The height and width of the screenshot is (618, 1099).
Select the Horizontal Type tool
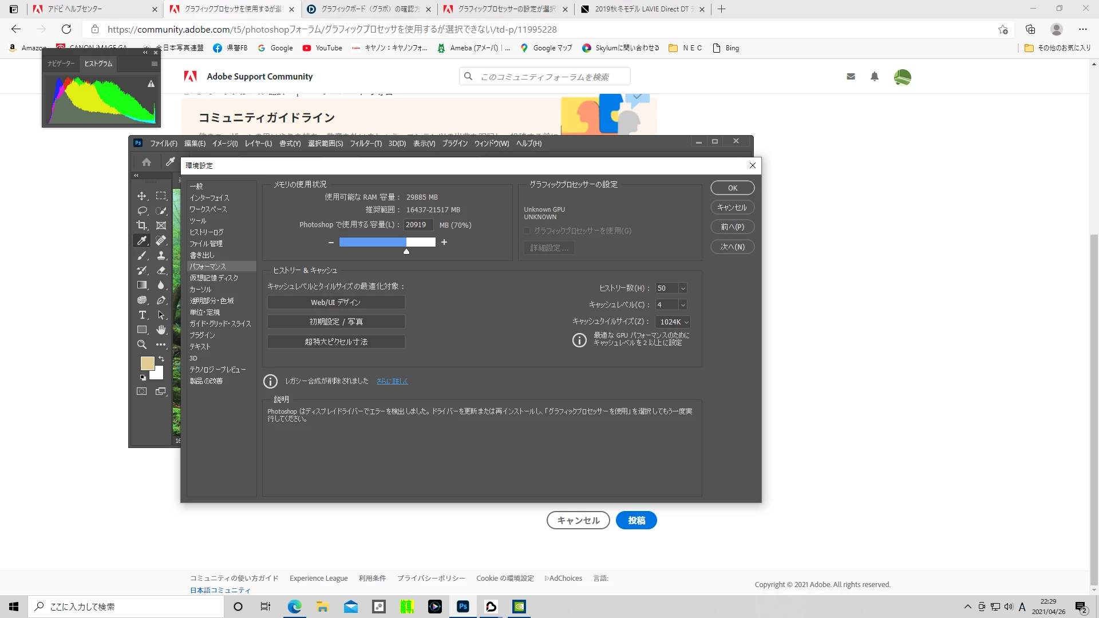coord(142,315)
